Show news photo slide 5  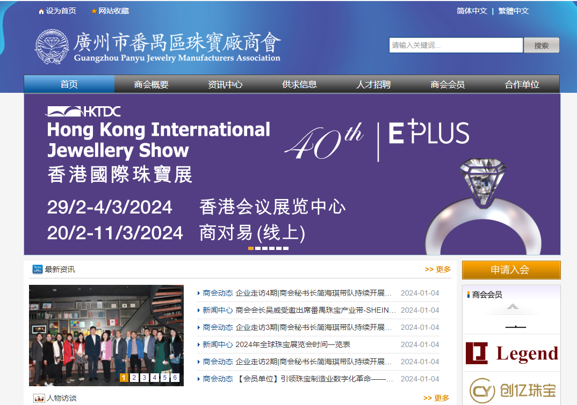click(x=165, y=378)
